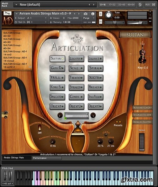Viewport: 158px width, 187px height.
Task: Click the center Normal slider bar
Action: [78, 134]
